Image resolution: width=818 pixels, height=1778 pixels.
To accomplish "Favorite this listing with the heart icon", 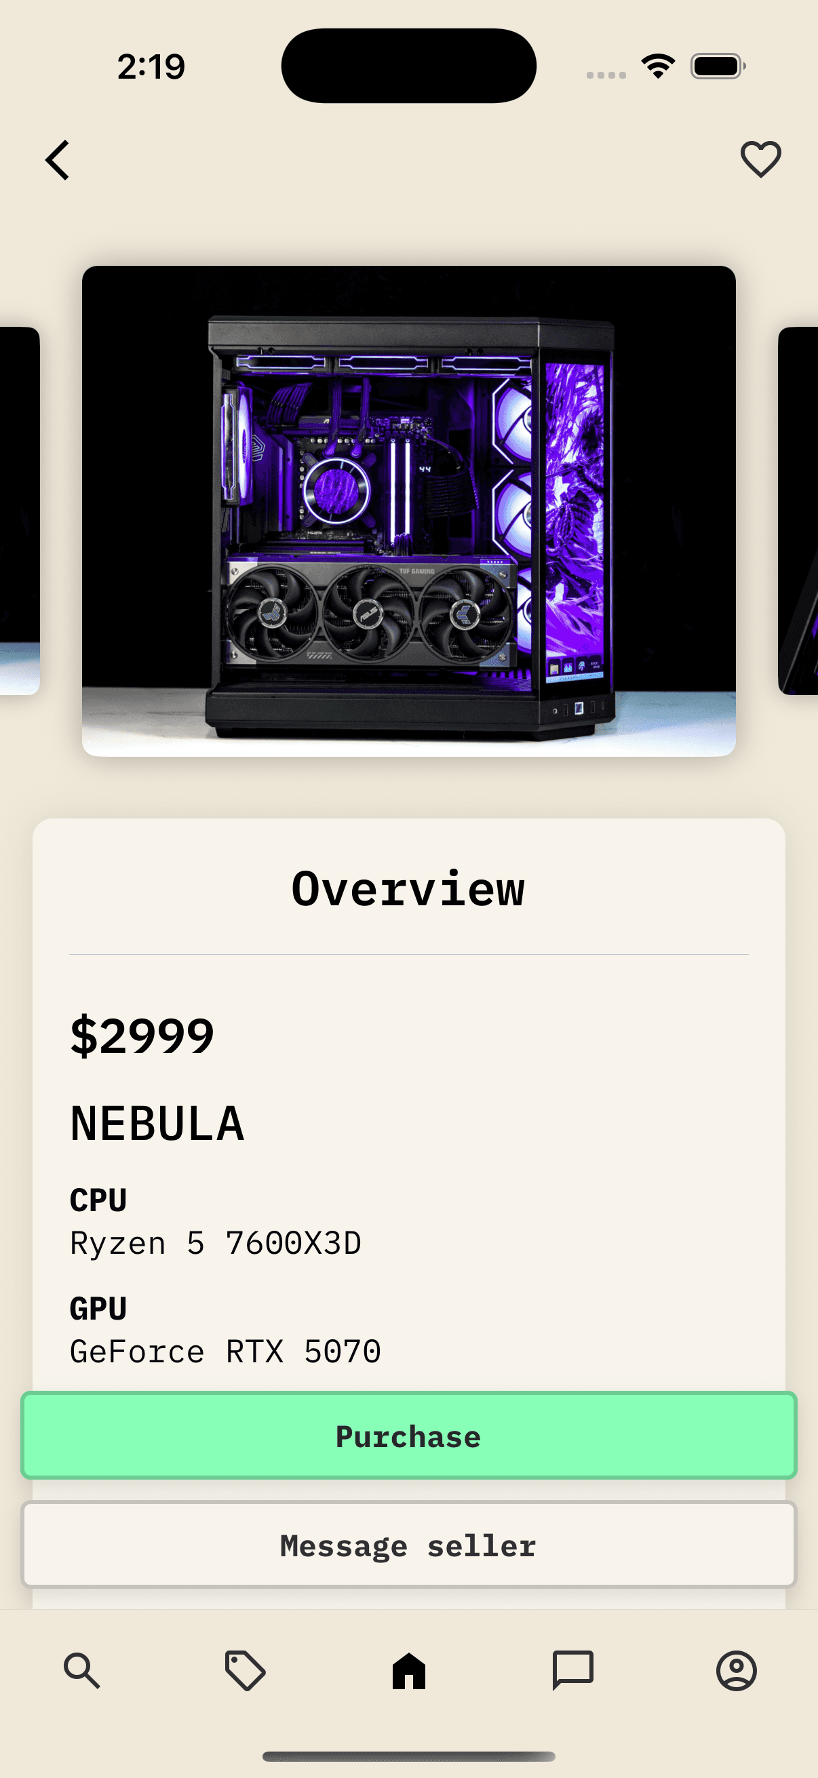I will pyautogui.click(x=761, y=159).
